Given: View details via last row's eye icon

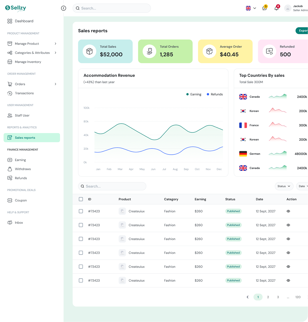Looking at the screenshot, I should tap(288, 280).
